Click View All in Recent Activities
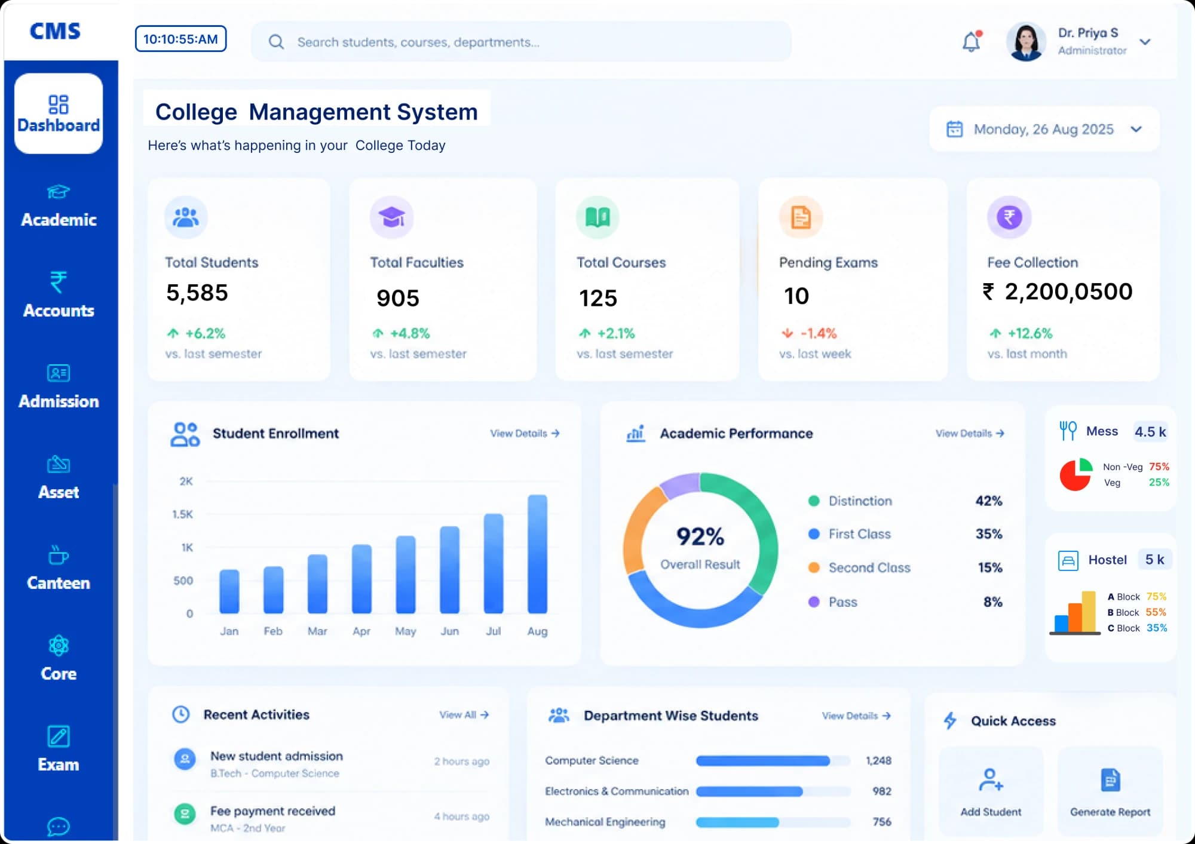The height and width of the screenshot is (844, 1195). (x=464, y=714)
